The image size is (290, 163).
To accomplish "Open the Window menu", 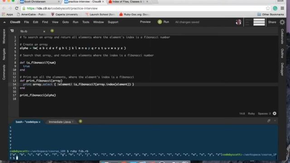I will pos(98,22).
